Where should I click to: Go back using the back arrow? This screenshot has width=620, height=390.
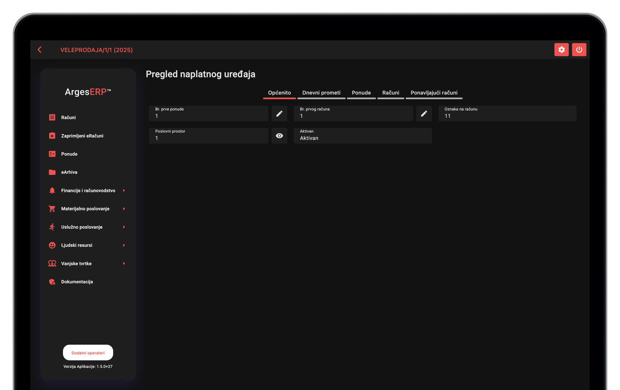tap(40, 50)
